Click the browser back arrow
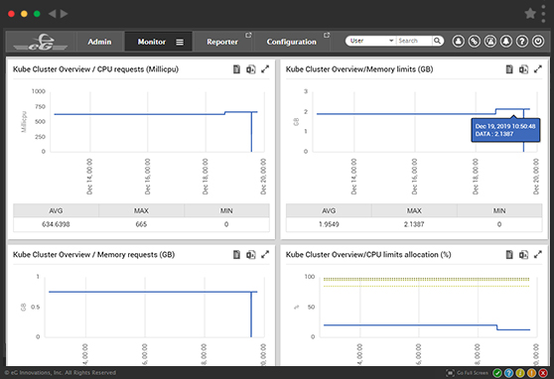The width and height of the screenshot is (554, 379). [52, 14]
